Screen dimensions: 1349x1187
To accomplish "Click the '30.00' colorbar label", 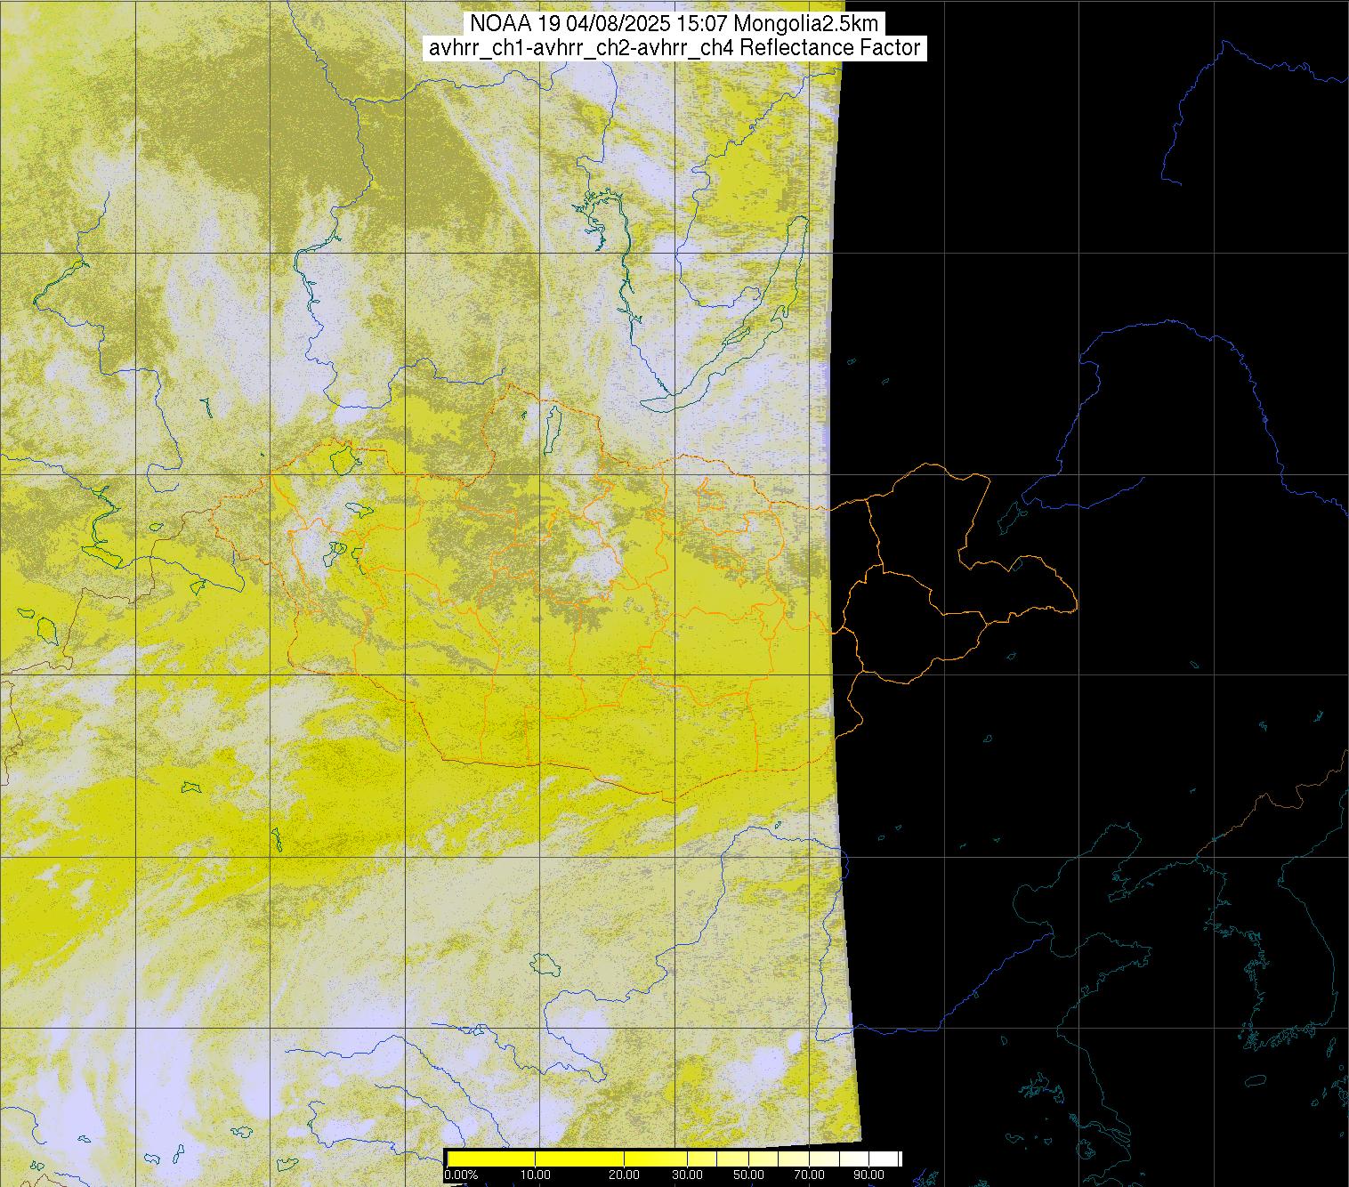I will pyautogui.click(x=688, y=1175).
